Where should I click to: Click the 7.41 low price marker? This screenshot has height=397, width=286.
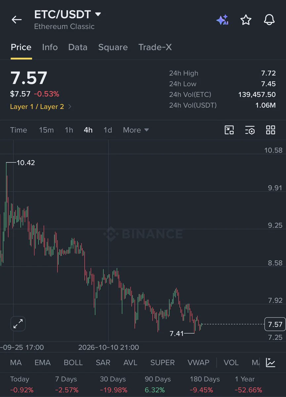(177, 333)
